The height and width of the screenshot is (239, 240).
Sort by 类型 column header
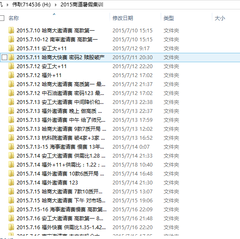169,18
